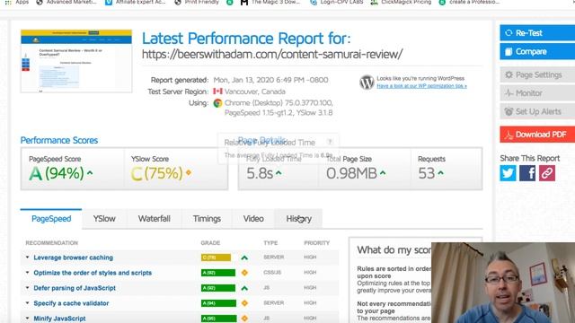This screenshot has height=323, width=575.
Task: Click Optimize order of styles diamond icon
Action: tap(244, 273)
